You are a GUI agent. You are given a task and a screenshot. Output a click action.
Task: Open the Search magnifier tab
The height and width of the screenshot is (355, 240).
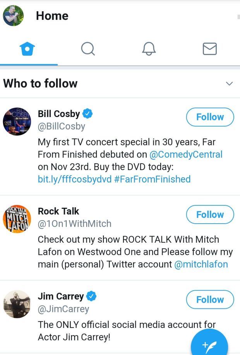pyautogui.click(x=88, y=49)
